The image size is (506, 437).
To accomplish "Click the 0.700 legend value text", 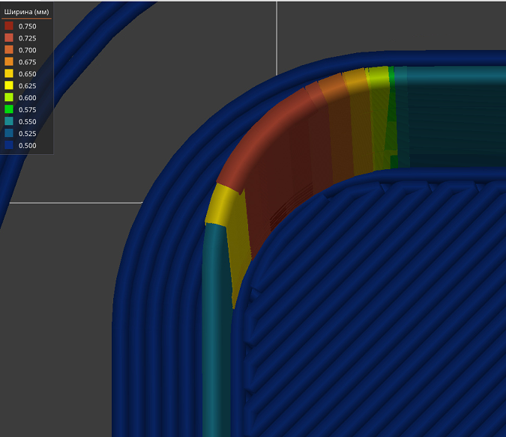I will coord(28,50).
